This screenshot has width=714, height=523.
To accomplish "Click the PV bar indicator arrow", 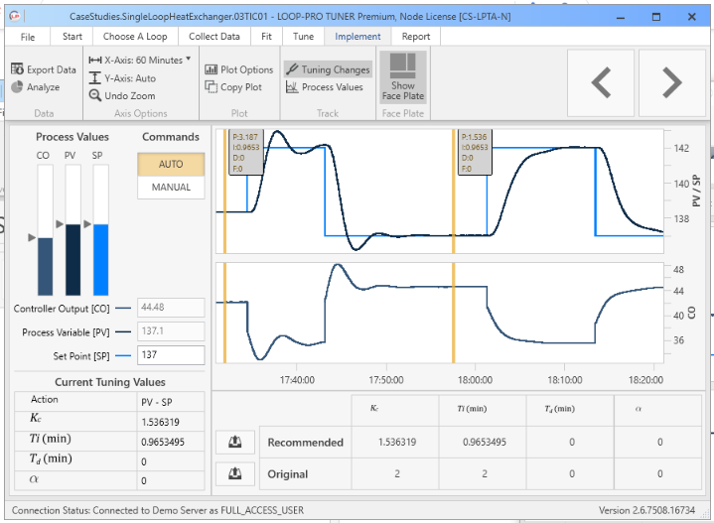I will 60,224.
